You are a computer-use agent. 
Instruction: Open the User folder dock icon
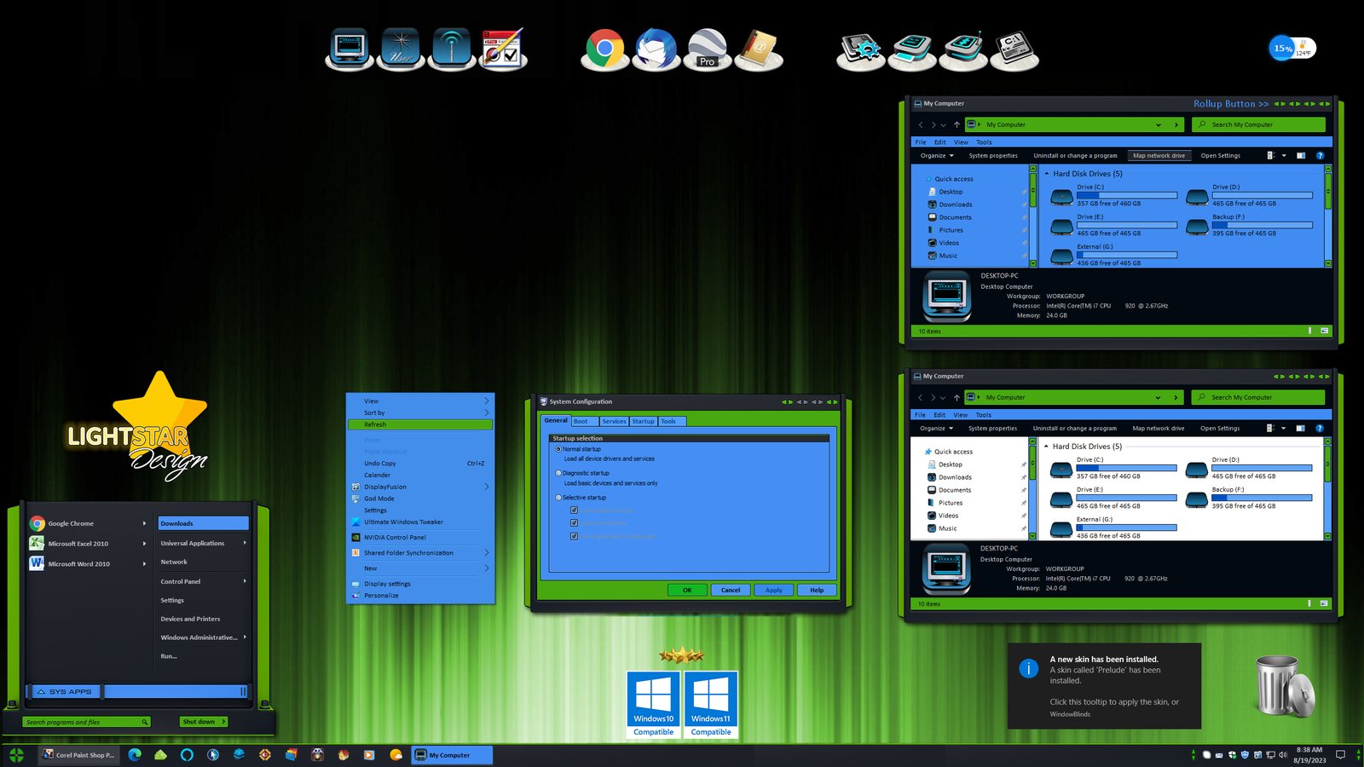click(x=401, y=49)
